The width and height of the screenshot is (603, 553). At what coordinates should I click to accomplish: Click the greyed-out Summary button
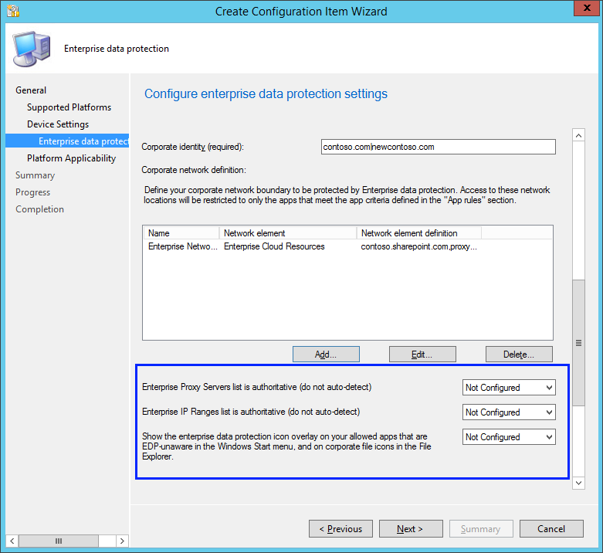(481, 529)
